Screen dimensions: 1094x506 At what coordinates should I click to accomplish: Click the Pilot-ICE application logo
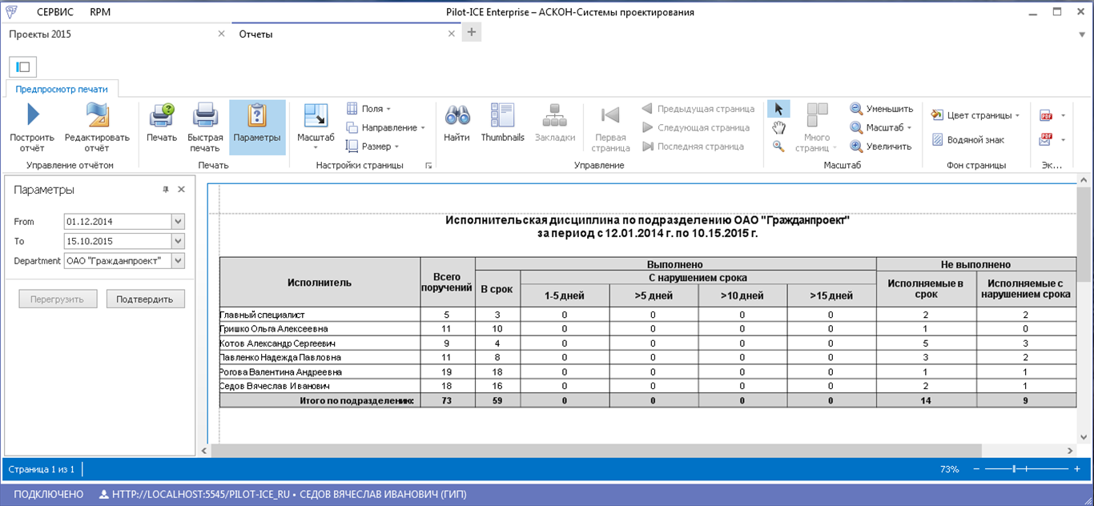click(x=11, y=12)
